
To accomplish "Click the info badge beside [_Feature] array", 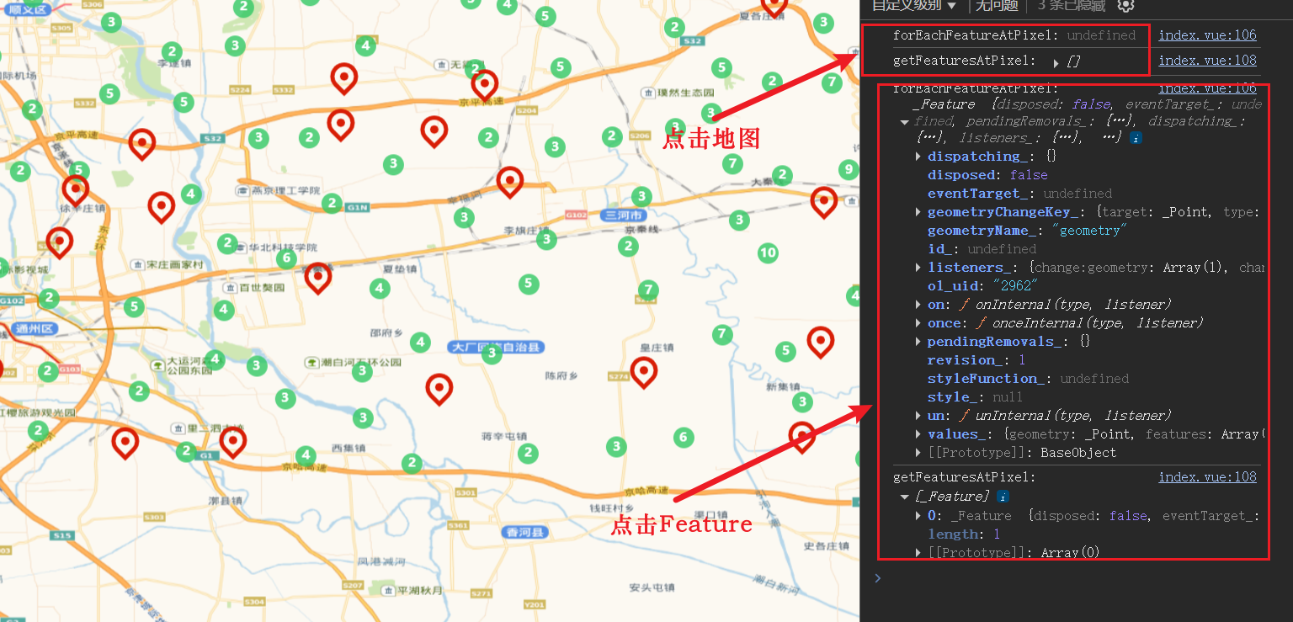I will coord(1003,497).
